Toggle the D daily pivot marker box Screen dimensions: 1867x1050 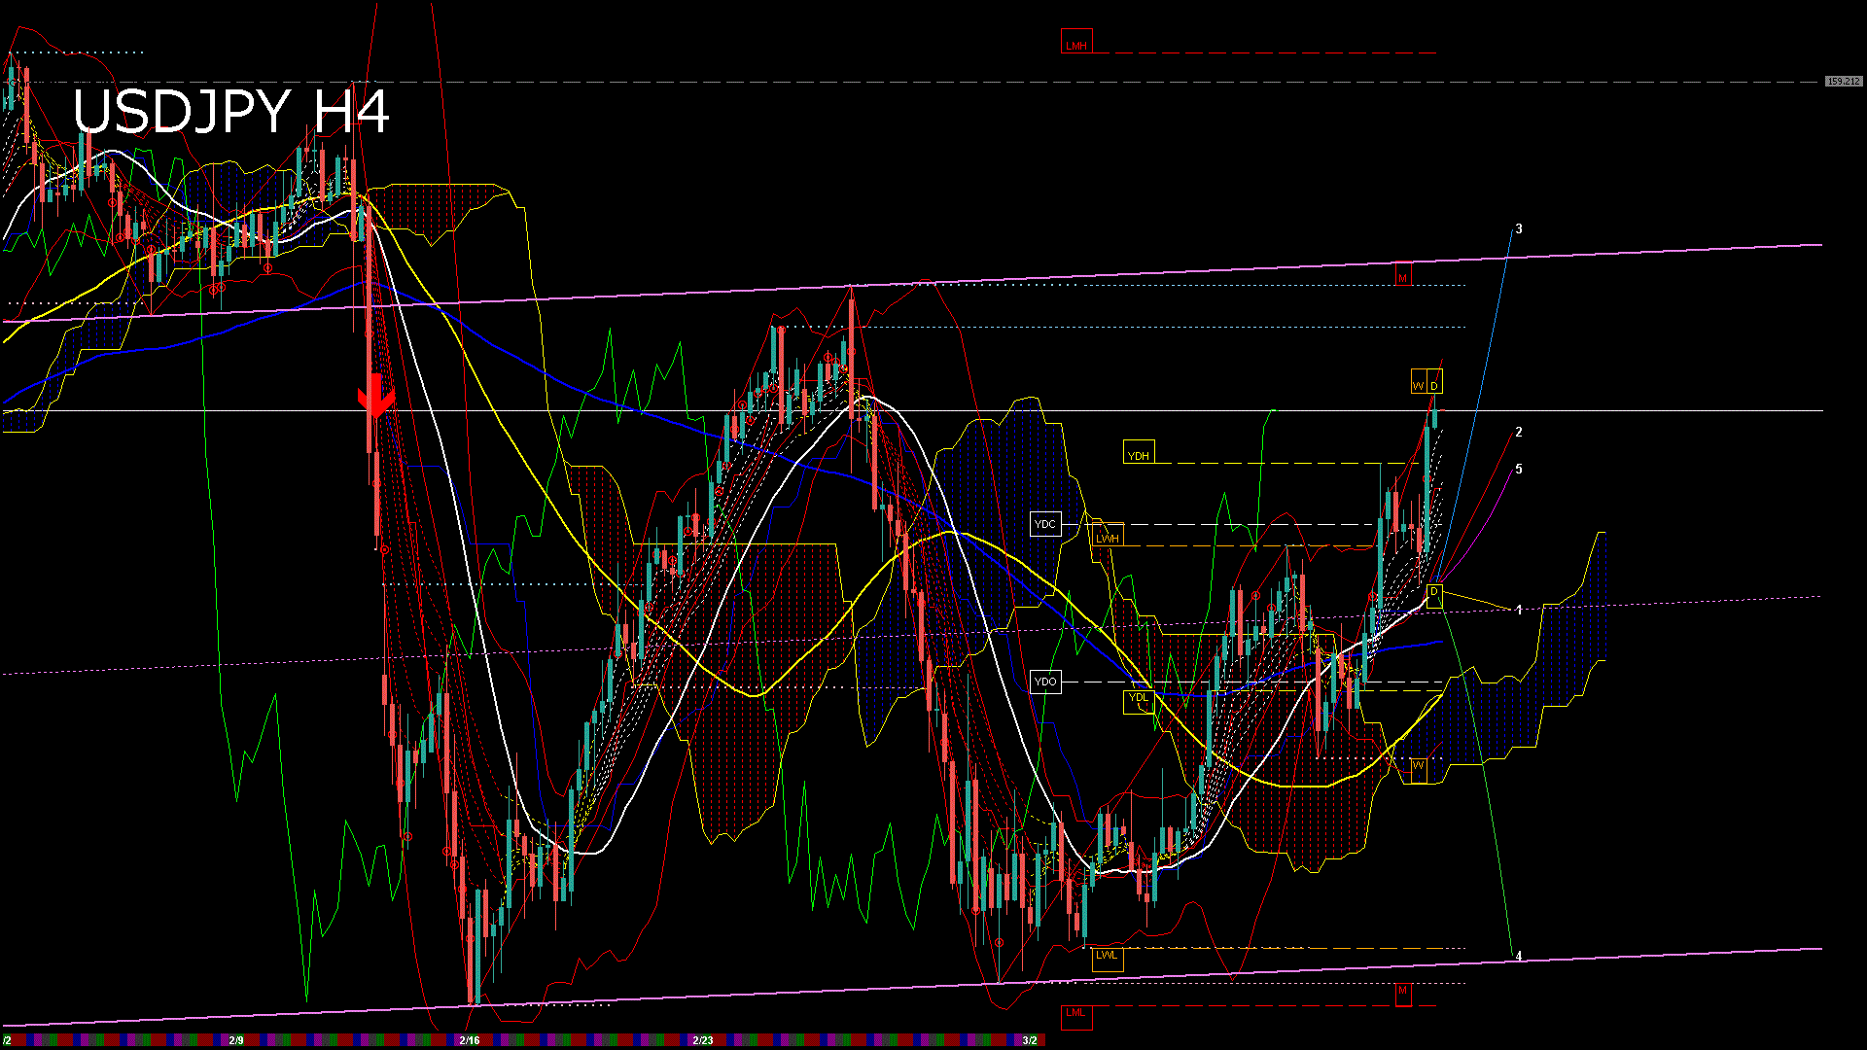[x=1434, y=382]
